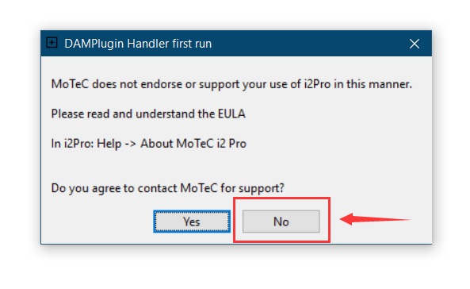Screen dimensions: 470x289
Task: Click "i2Pro" in the first sentence
Action: (317, 84)
